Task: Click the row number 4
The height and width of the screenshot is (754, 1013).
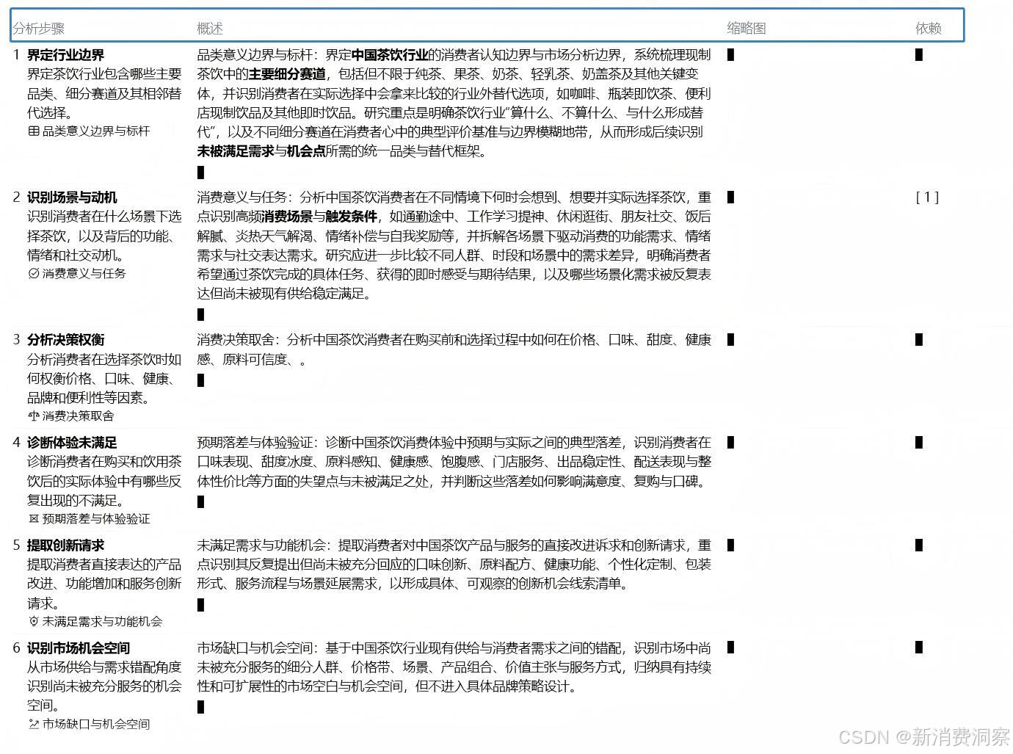Action: [17, 443]
